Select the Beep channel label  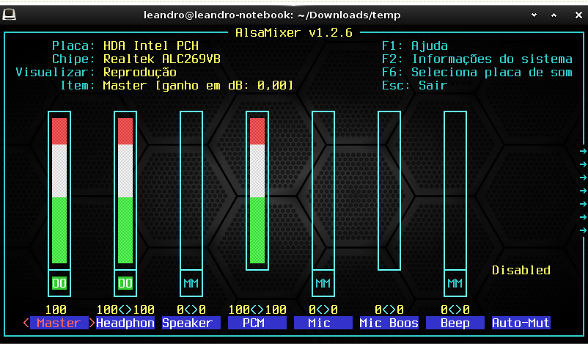455,323
